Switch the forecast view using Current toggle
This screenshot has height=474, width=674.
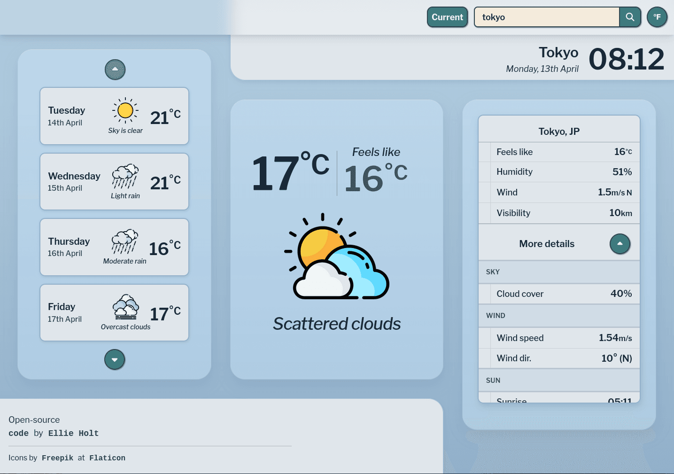click(447, 17)
